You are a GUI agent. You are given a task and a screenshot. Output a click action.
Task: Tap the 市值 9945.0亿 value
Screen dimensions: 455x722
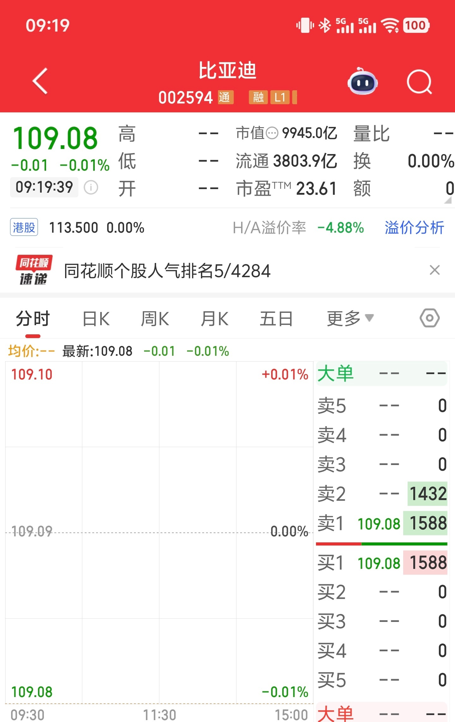(310, 133)
